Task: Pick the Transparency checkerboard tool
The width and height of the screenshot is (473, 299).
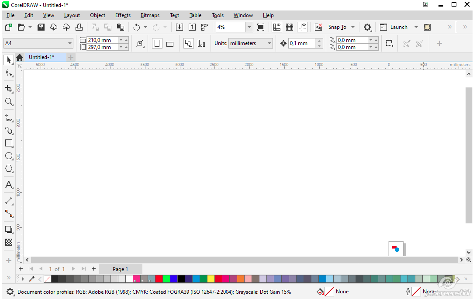Action: tap(9, 242)
